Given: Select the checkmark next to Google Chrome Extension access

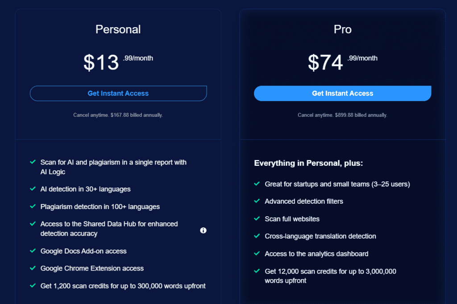Looking at the screenshot, I should tap(33, 268).
